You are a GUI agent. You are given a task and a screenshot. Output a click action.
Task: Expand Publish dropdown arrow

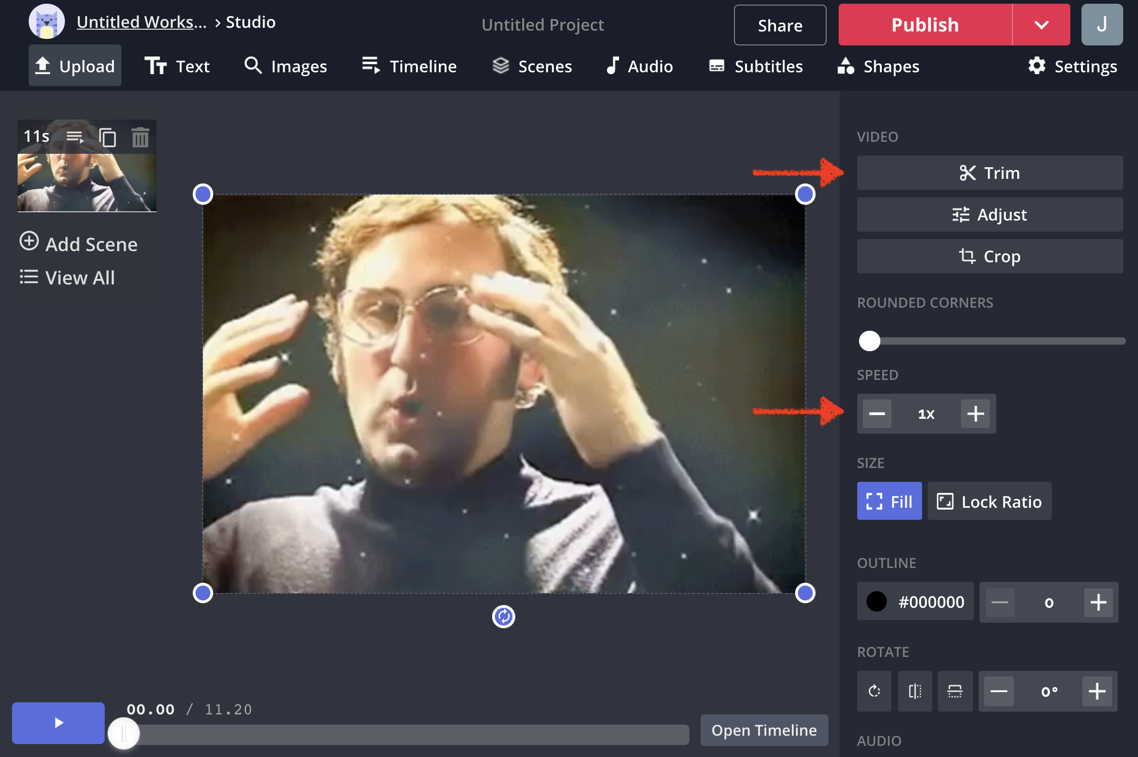[1041, 25]
